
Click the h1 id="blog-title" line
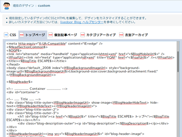[x=88, y=118]
